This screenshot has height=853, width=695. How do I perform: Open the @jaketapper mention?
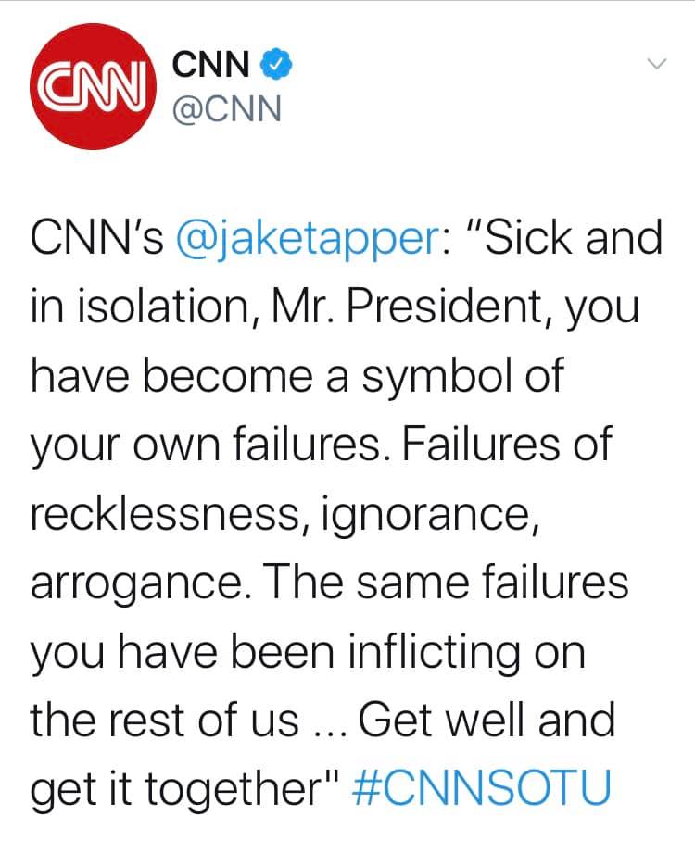click(x=310, y=241)
